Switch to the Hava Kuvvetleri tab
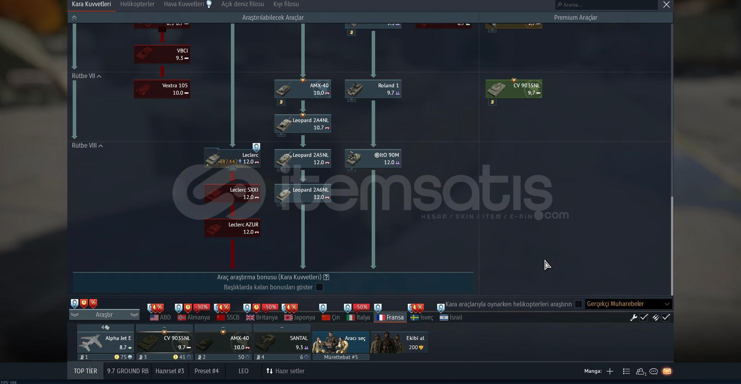The image size is (741, 384). point(184,4)
